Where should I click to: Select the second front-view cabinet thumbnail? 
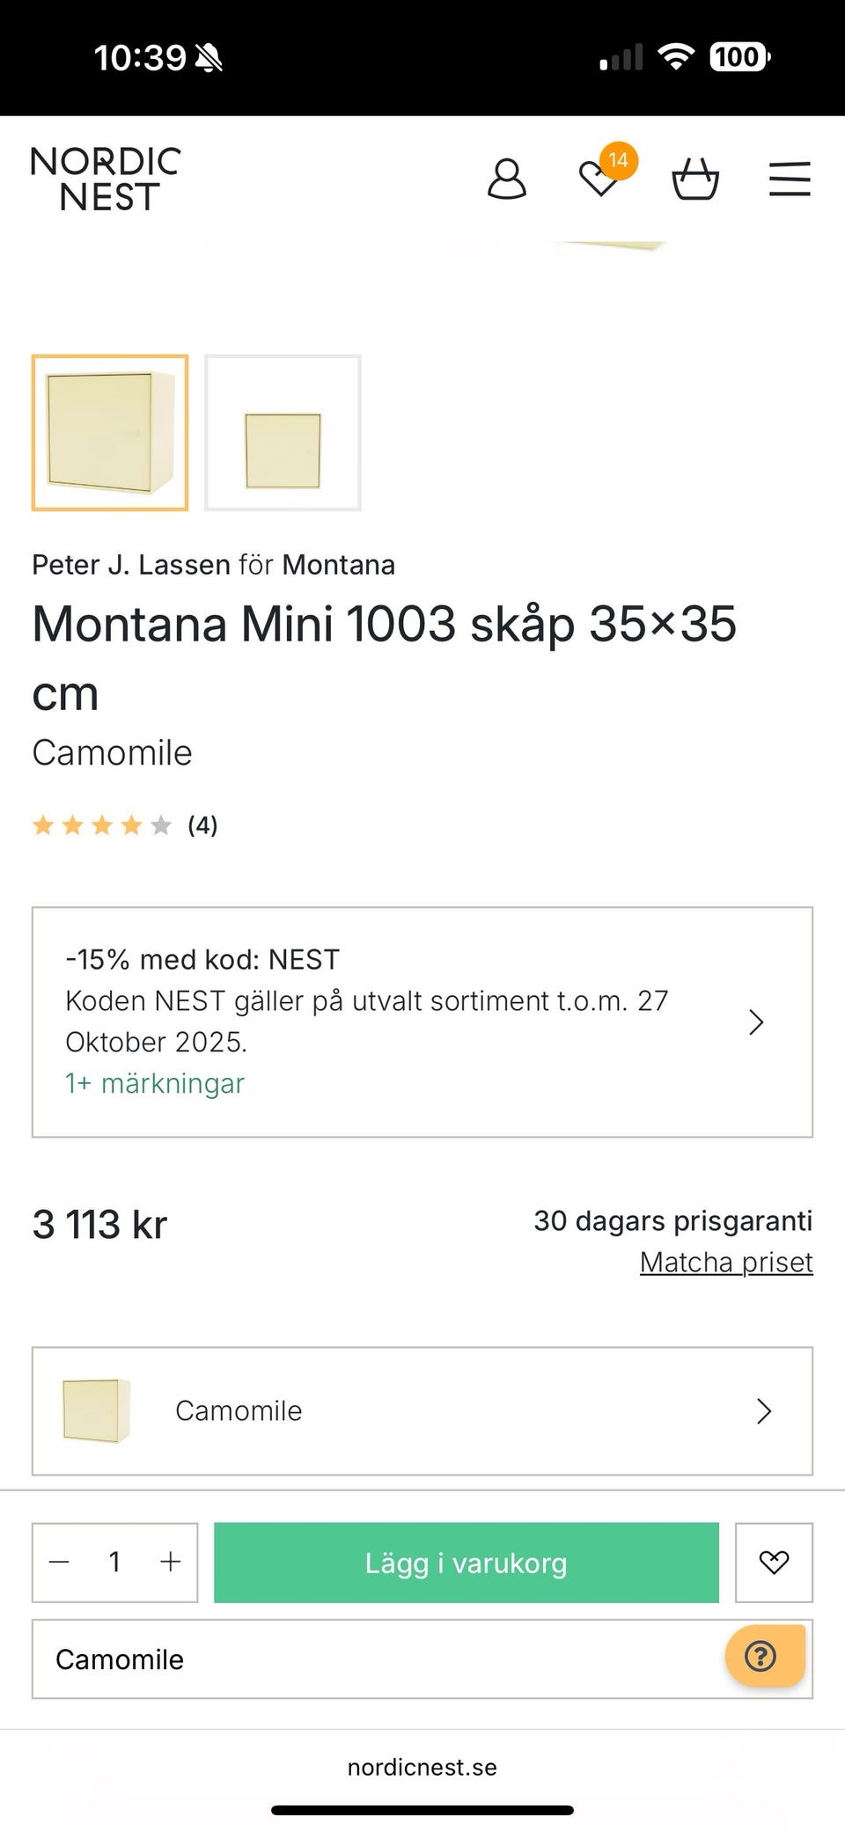click(x=283, y=432)
